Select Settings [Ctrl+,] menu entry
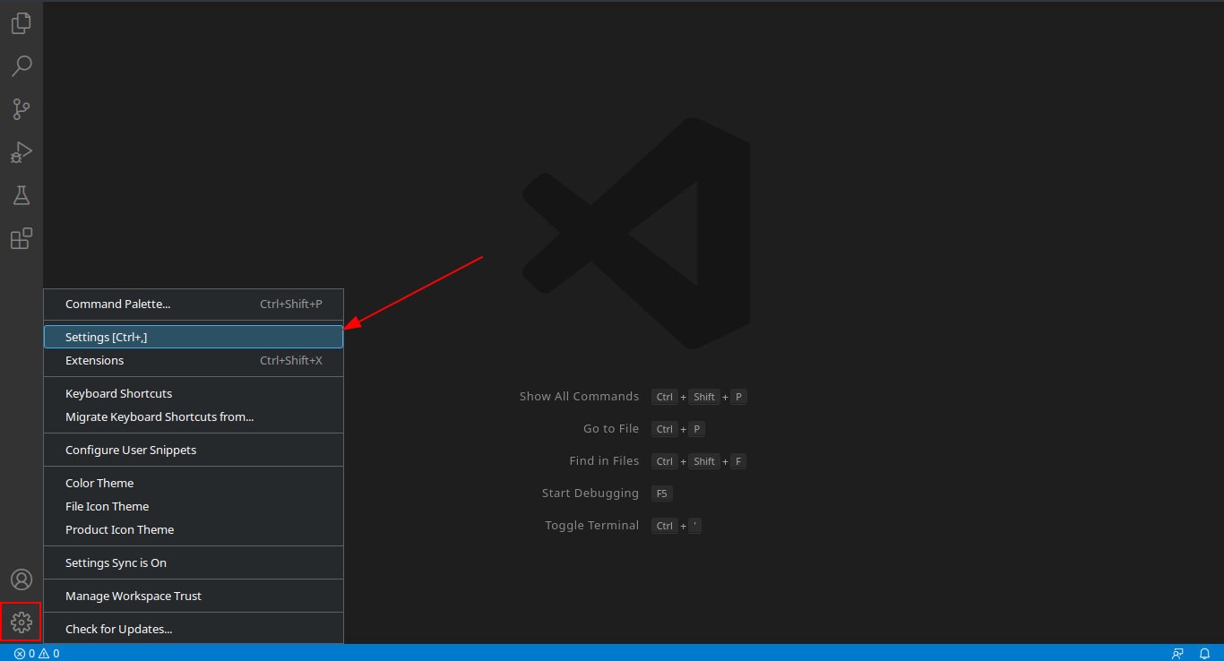Screen dimensions: 1224x661 pos(194,337)
